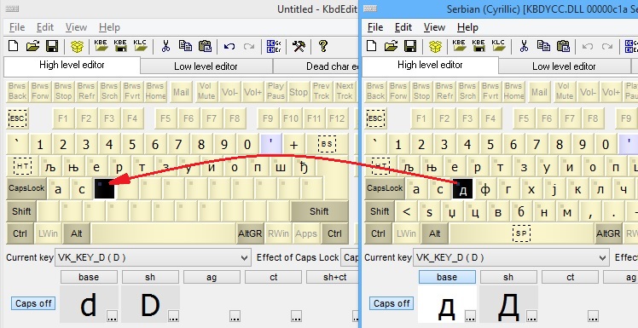Click the base modifier button in the Serbian window
Viewport: 638px width, 328px height.
(x=447, y=277)
